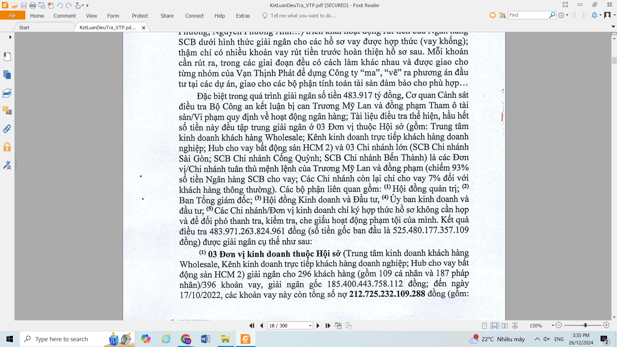Open the page number dropdown
This screenshot has width=617, height=347.
[310, 325]
